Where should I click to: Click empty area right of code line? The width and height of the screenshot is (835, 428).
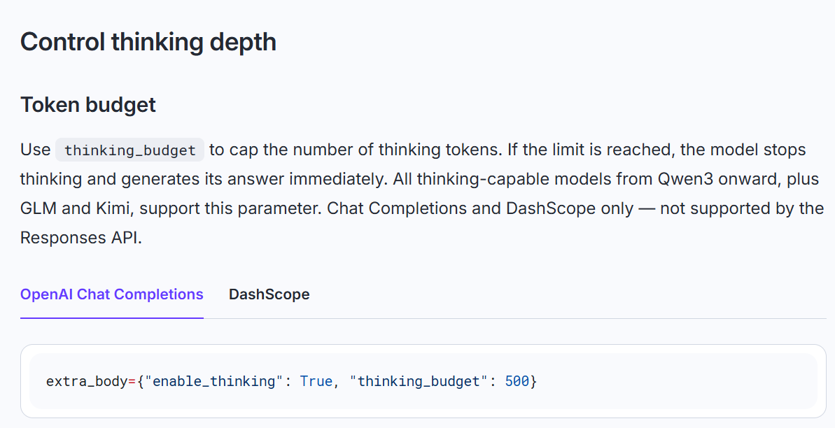pos(676,381)
